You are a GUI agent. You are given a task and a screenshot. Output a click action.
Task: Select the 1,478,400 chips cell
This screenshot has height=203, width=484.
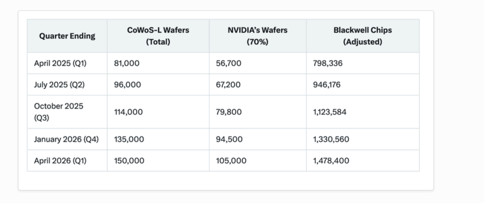click(x=331, y=161)
